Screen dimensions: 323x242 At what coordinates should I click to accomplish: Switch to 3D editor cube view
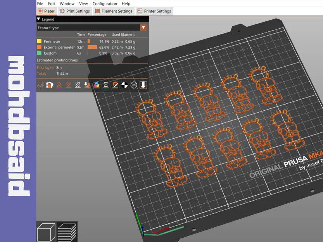pos(46,232)
